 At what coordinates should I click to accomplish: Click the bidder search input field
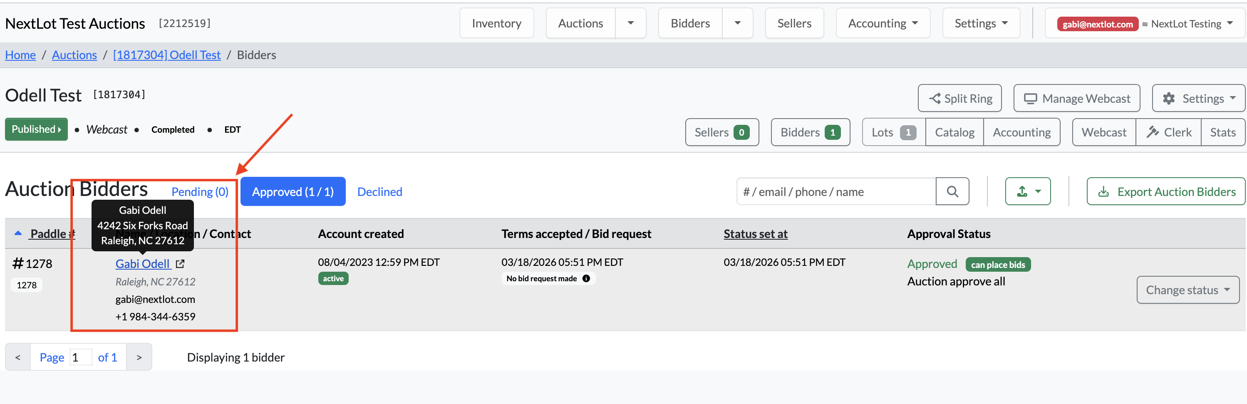pyautogui.click(x=836, y=191)
